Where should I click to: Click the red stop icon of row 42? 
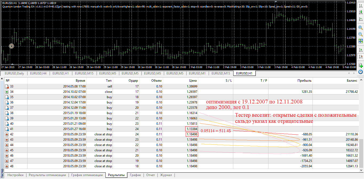pos(7,134)
